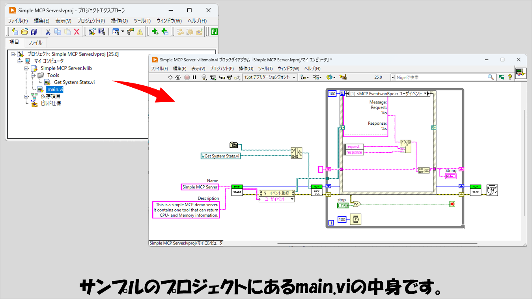Screen dimensions: 532x299
Task: Click the Run Continuously toolbar icon
Action: click(x=178, y=78)
